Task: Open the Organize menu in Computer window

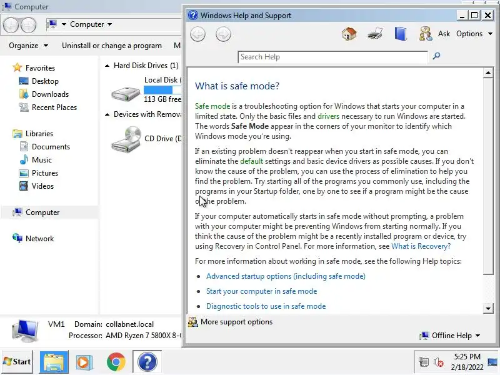Action: pyautogui.click(x=28, y=46)
